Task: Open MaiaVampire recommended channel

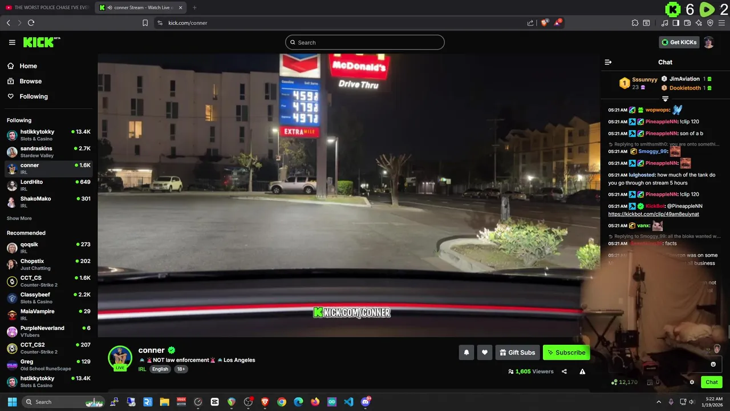Action: click(x=48, y=315)
